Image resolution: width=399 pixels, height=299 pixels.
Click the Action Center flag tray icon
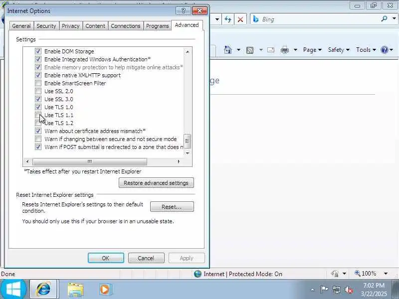coord(324,290)
